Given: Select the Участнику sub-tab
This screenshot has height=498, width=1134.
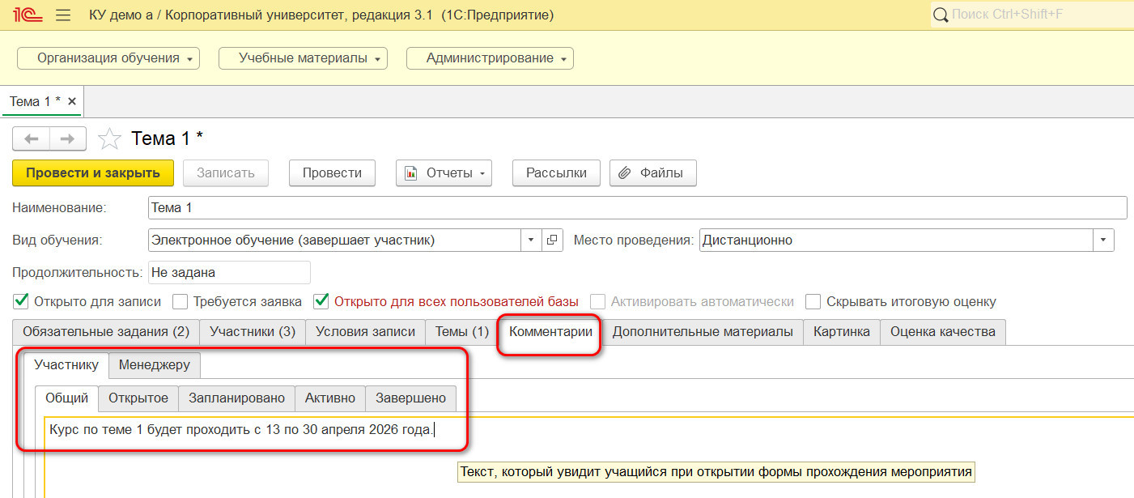Looking at the screenshot, I should [66, 364].
